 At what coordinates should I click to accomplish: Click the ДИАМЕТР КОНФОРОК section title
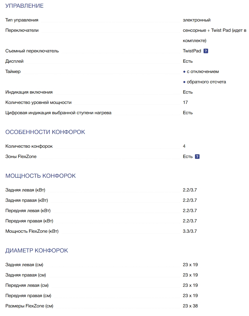point(37,250)
